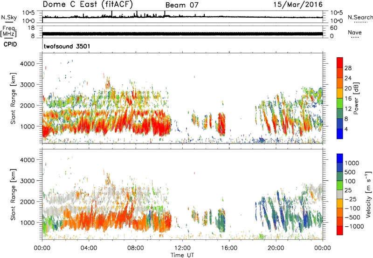Click the velocity panel 'Slant Range [km]' axis label
This screenshot has width=373, height=258.
coord(13,195)
